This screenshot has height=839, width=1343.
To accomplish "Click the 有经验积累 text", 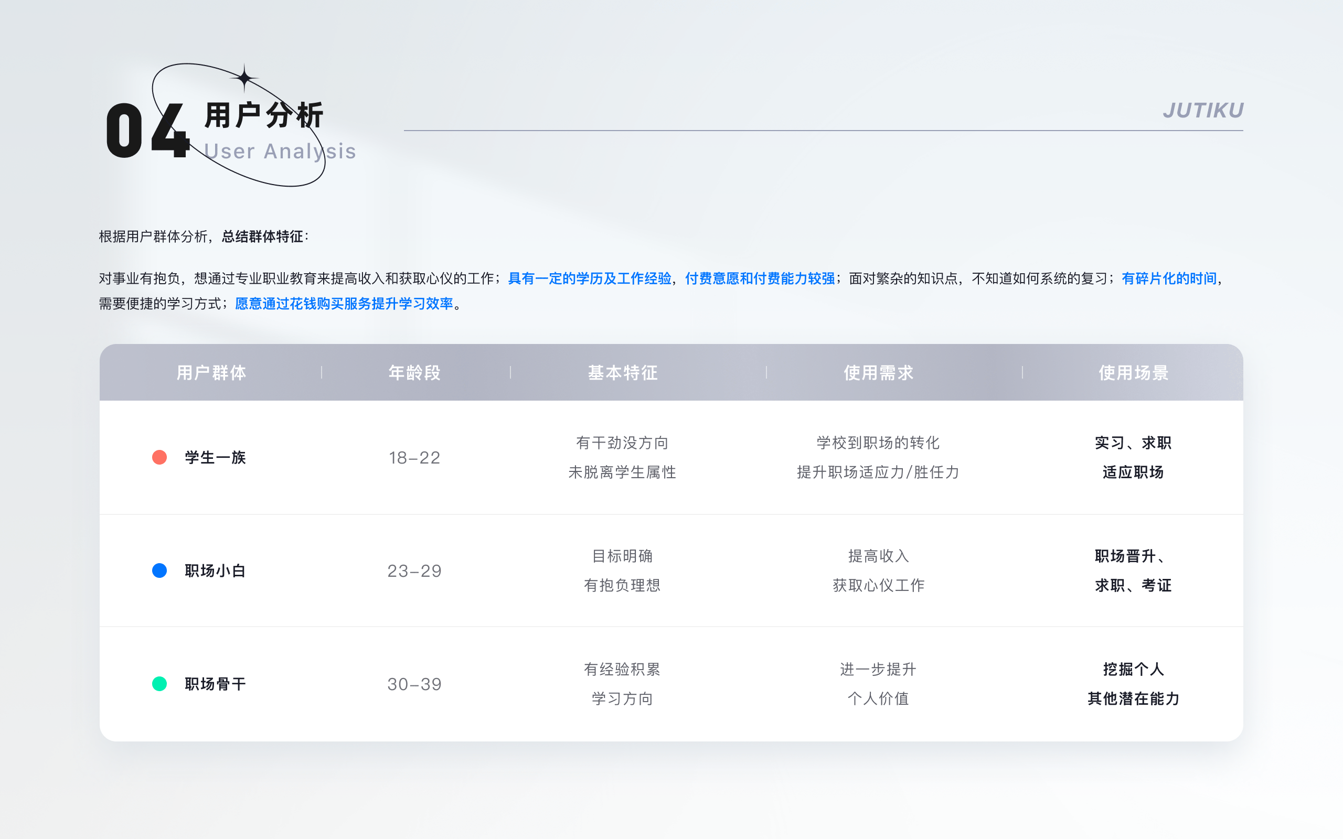I will pyautogui.click(x=622, y=669).
